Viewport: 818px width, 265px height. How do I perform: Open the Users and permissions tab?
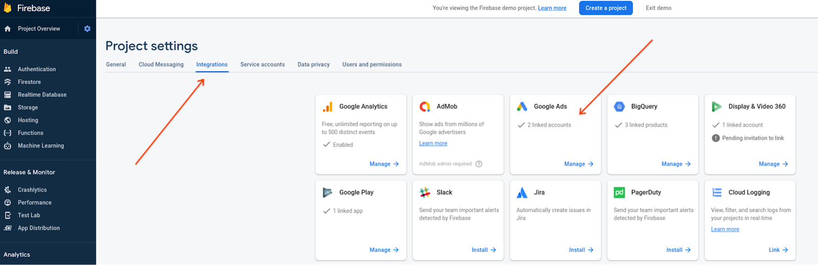pos(372,65)
